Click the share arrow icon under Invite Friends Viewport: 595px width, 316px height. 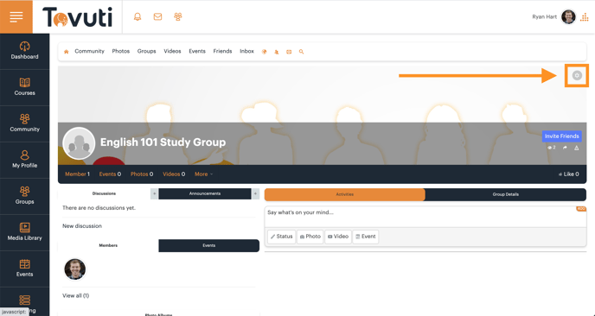(565, 148)
